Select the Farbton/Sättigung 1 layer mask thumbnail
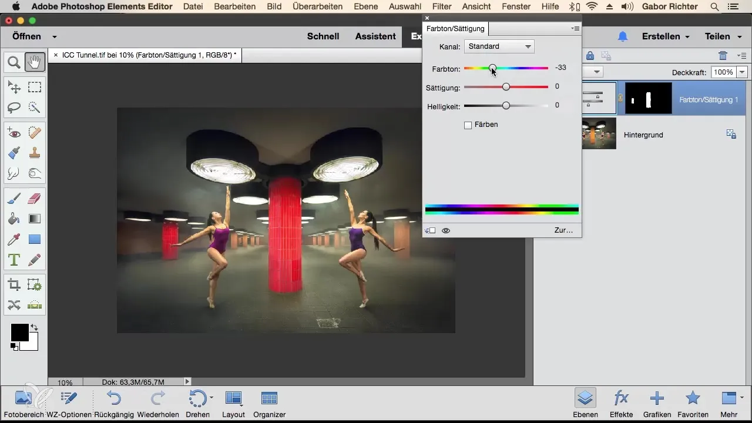Viewport: 752px width, 423px height. (648, 98)
